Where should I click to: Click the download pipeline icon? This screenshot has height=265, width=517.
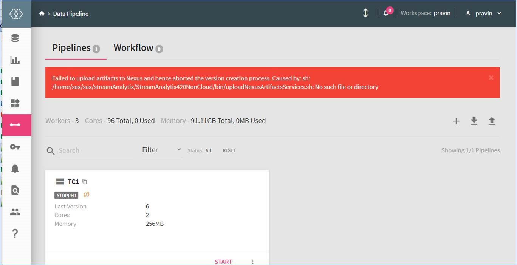pyautogui.click(x=474, y=121)
